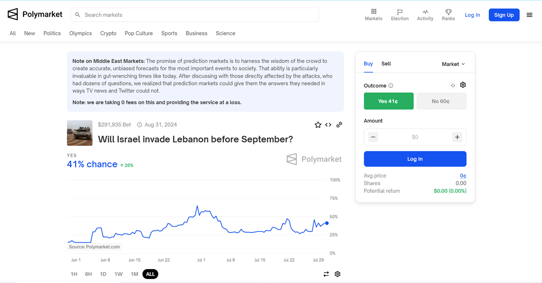Switch chart range to 1W
The image size is (542, 283).
(x=118, y=274)
